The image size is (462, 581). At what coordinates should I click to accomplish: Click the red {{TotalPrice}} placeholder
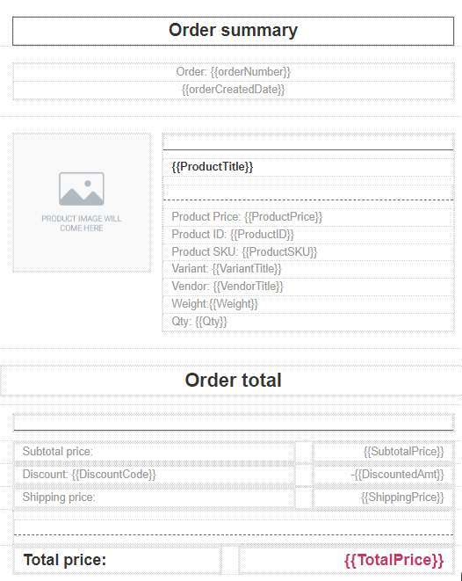click(x=393, y=560)
